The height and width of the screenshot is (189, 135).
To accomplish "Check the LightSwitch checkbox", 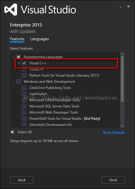I will (x=24, y=94).
